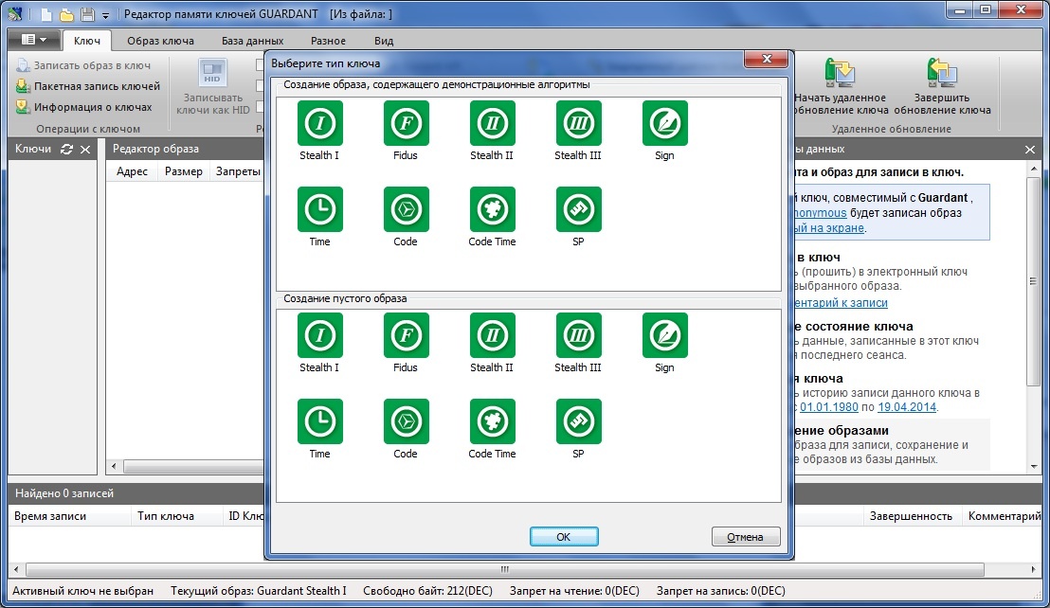Switch to the Образ ключа tab
This screenshot has height=608, width=1050.
[160, 41]
